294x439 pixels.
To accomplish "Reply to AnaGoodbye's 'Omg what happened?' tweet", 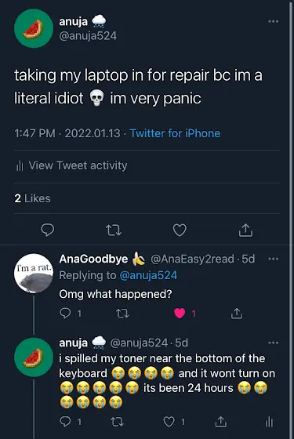I will (66, 314).
